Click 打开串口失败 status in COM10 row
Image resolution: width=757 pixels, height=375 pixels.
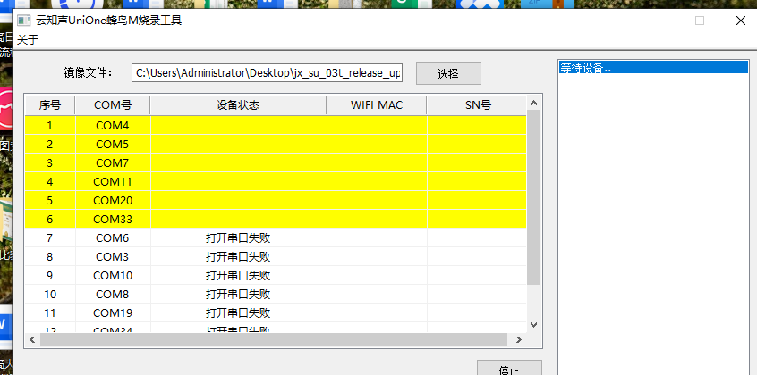(x=238, y=276)
